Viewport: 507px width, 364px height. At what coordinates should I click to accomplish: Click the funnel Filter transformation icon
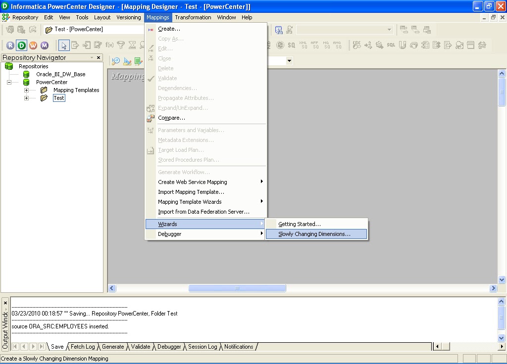[121, 45]
